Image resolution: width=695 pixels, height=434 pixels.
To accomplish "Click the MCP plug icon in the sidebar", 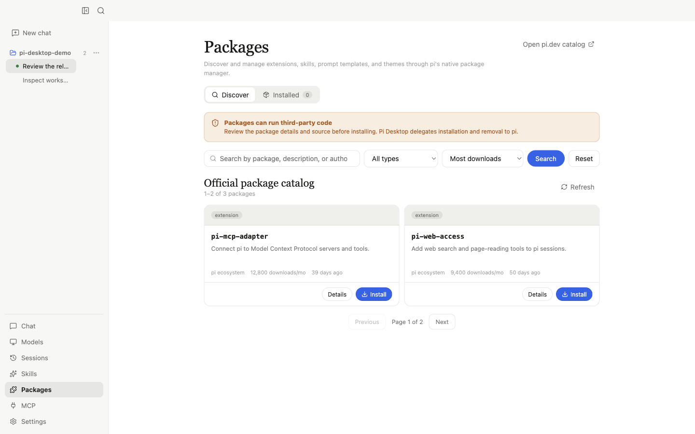I will coord(14,406).
